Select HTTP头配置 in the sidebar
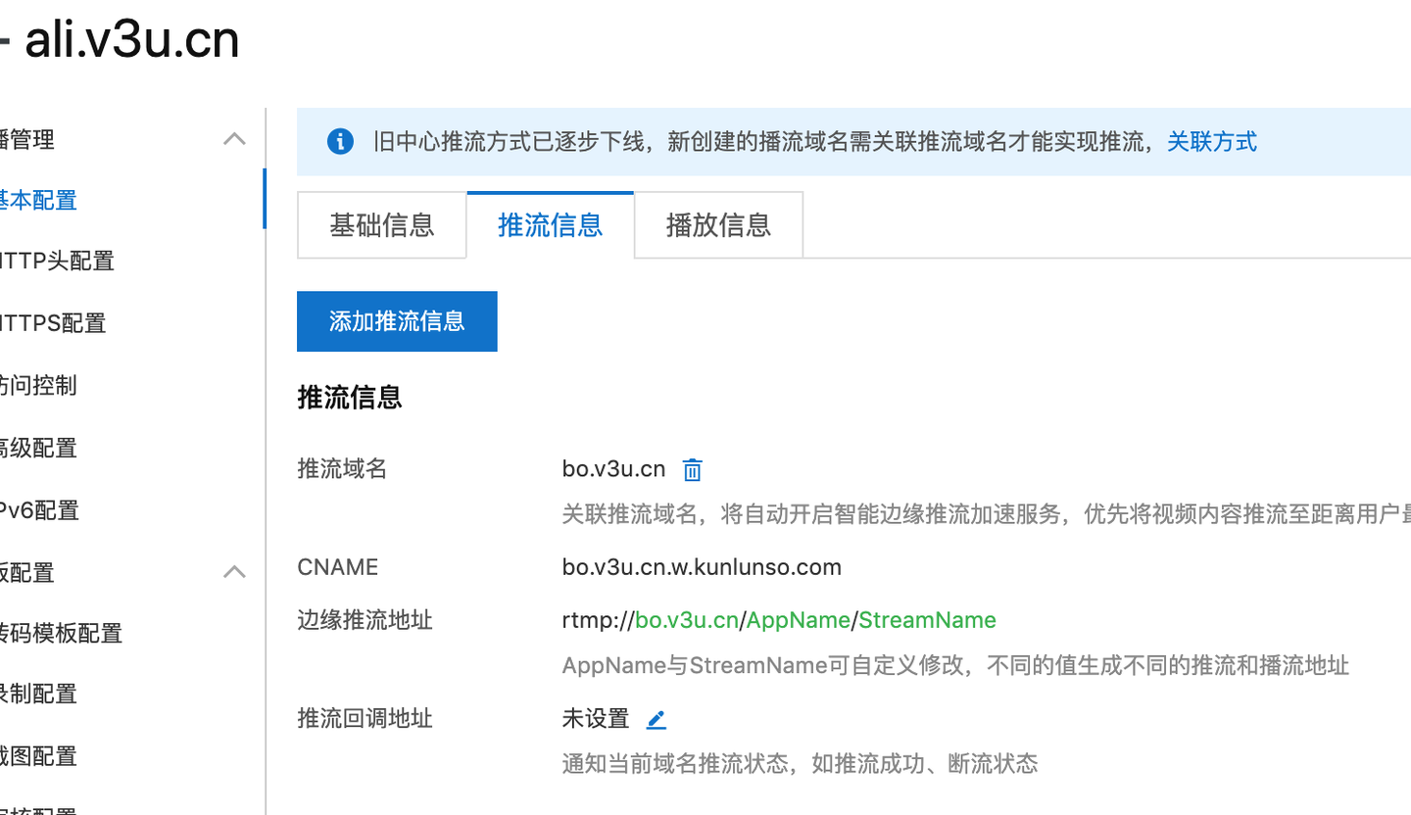This screenshot has height=815, width=1411. point(57,261)
